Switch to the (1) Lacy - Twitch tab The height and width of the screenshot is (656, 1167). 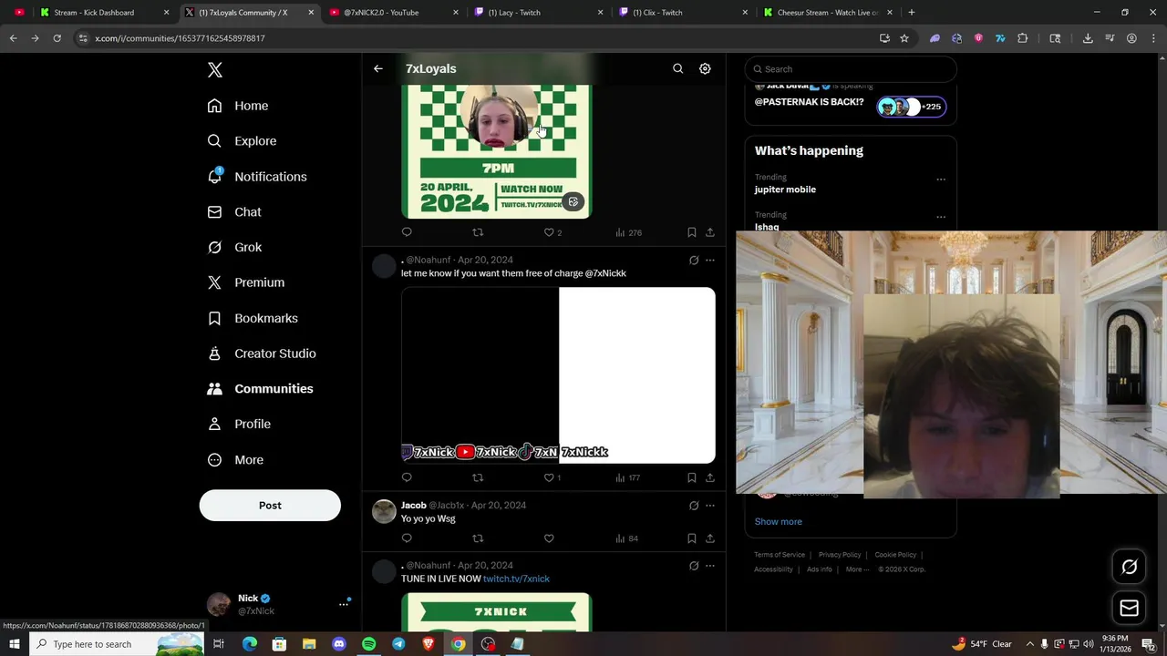[x=538, y=13]
